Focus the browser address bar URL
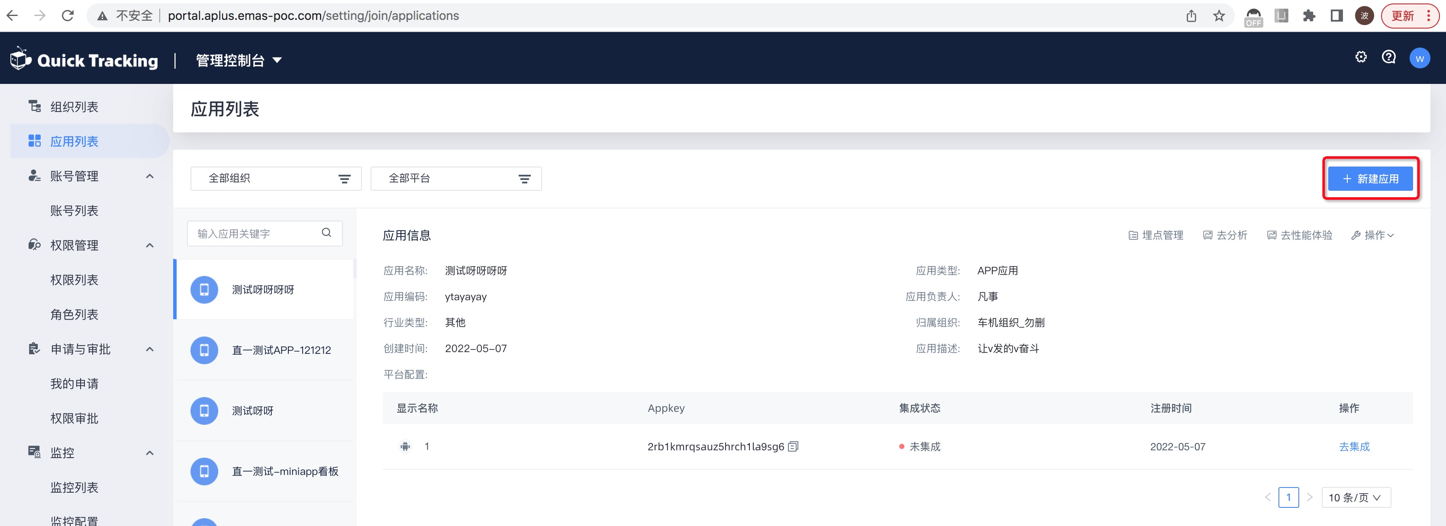The height and width of the screenshot is (526, 1446). click(x=313, y=16)
